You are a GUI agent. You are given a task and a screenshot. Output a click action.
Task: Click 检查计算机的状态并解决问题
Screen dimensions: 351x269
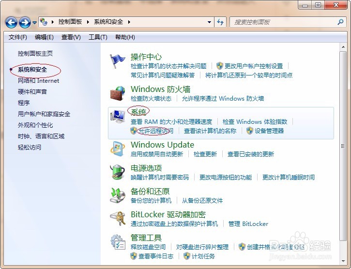pos(168,66)
